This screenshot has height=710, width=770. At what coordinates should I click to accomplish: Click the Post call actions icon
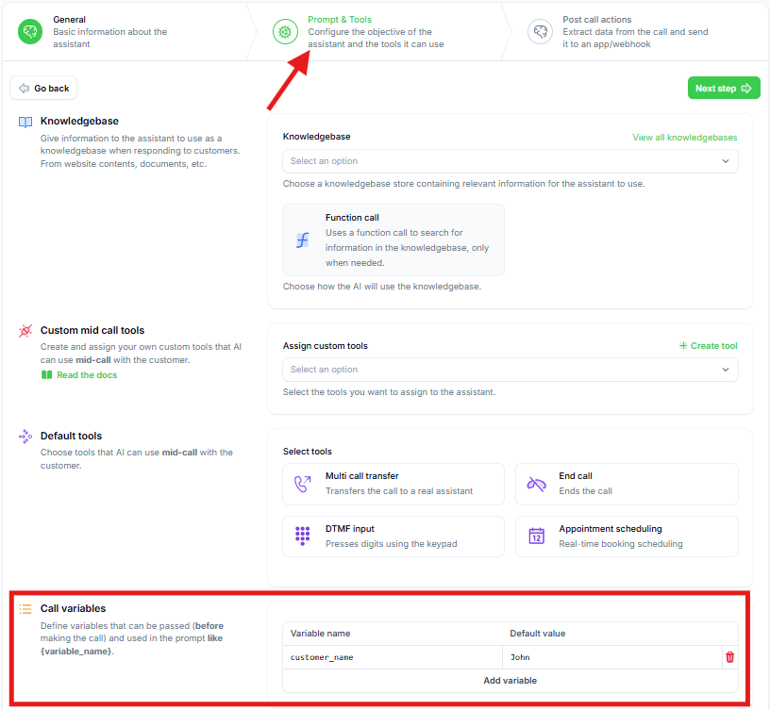coord(540,31)
